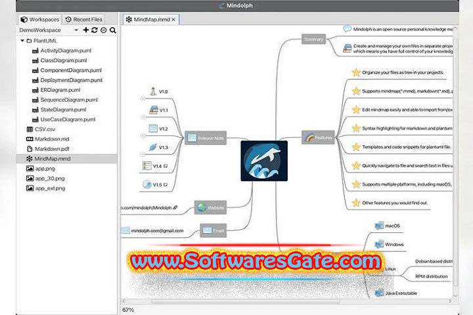
Task: Select the 'Syntax highlighting for markdown' topic
Action: (407, 129)
